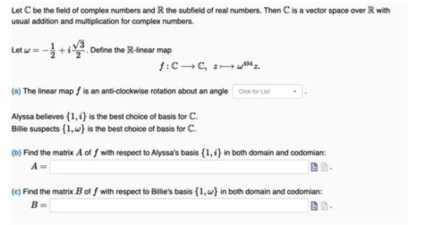Click Billie's basis {1, ω} sentence

pos(104,129)
